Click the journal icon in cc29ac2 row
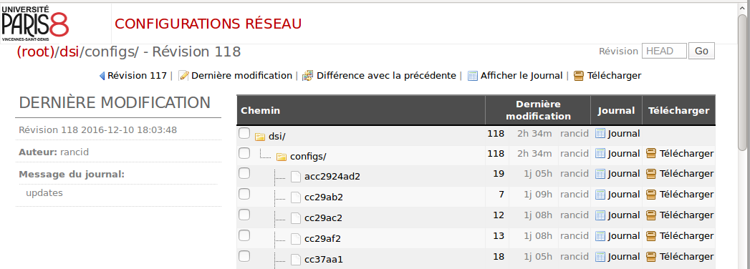This screenshot has width=750, height=269. [600, 215]
